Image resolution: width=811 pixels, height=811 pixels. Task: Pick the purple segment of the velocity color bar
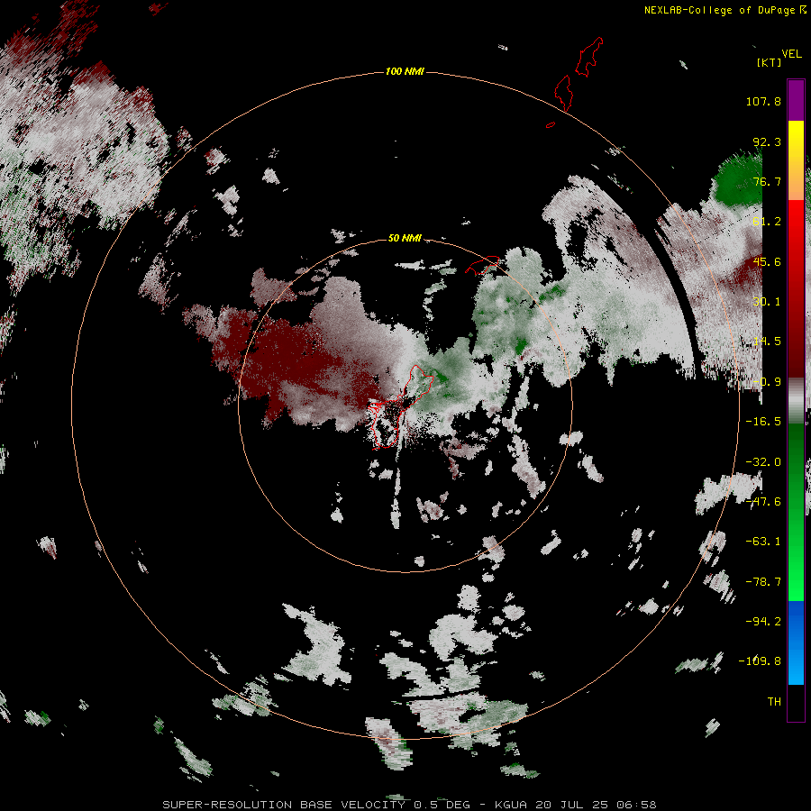coord(796,100)
